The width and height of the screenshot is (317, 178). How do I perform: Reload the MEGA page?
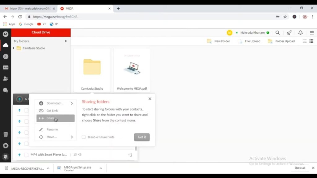point(20,17)
